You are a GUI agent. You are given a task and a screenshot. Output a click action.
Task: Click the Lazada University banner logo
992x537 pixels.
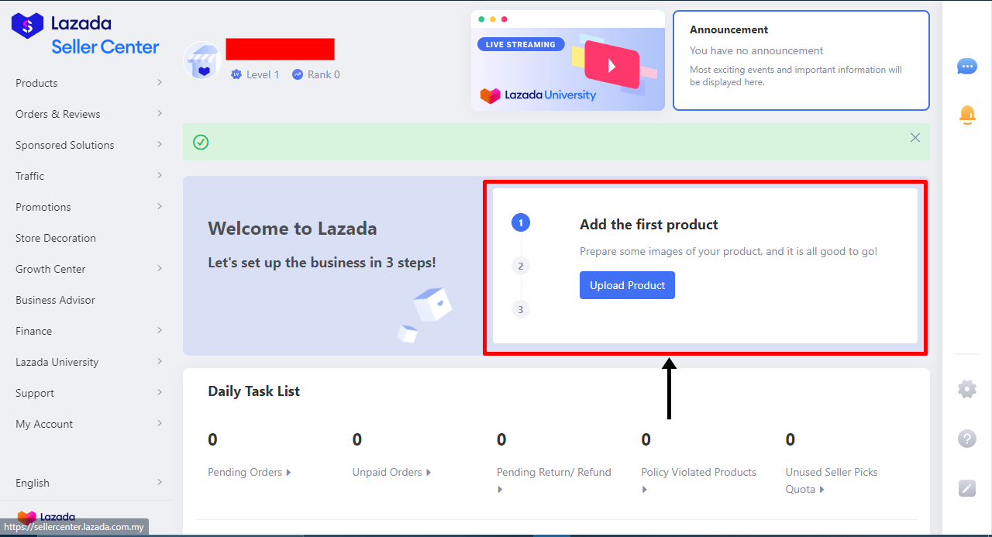pyautogui.click(x=539, y=95)
